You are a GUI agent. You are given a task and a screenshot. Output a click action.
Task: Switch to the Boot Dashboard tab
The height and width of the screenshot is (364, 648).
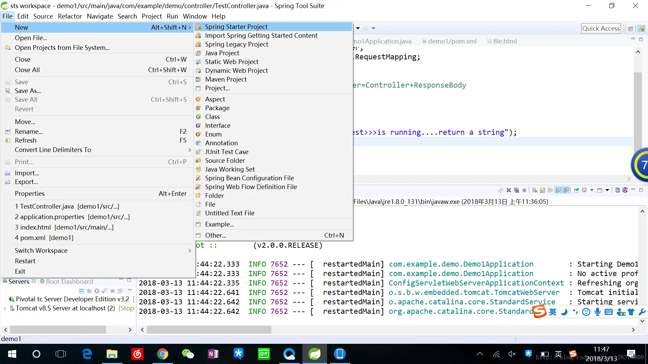69,281
